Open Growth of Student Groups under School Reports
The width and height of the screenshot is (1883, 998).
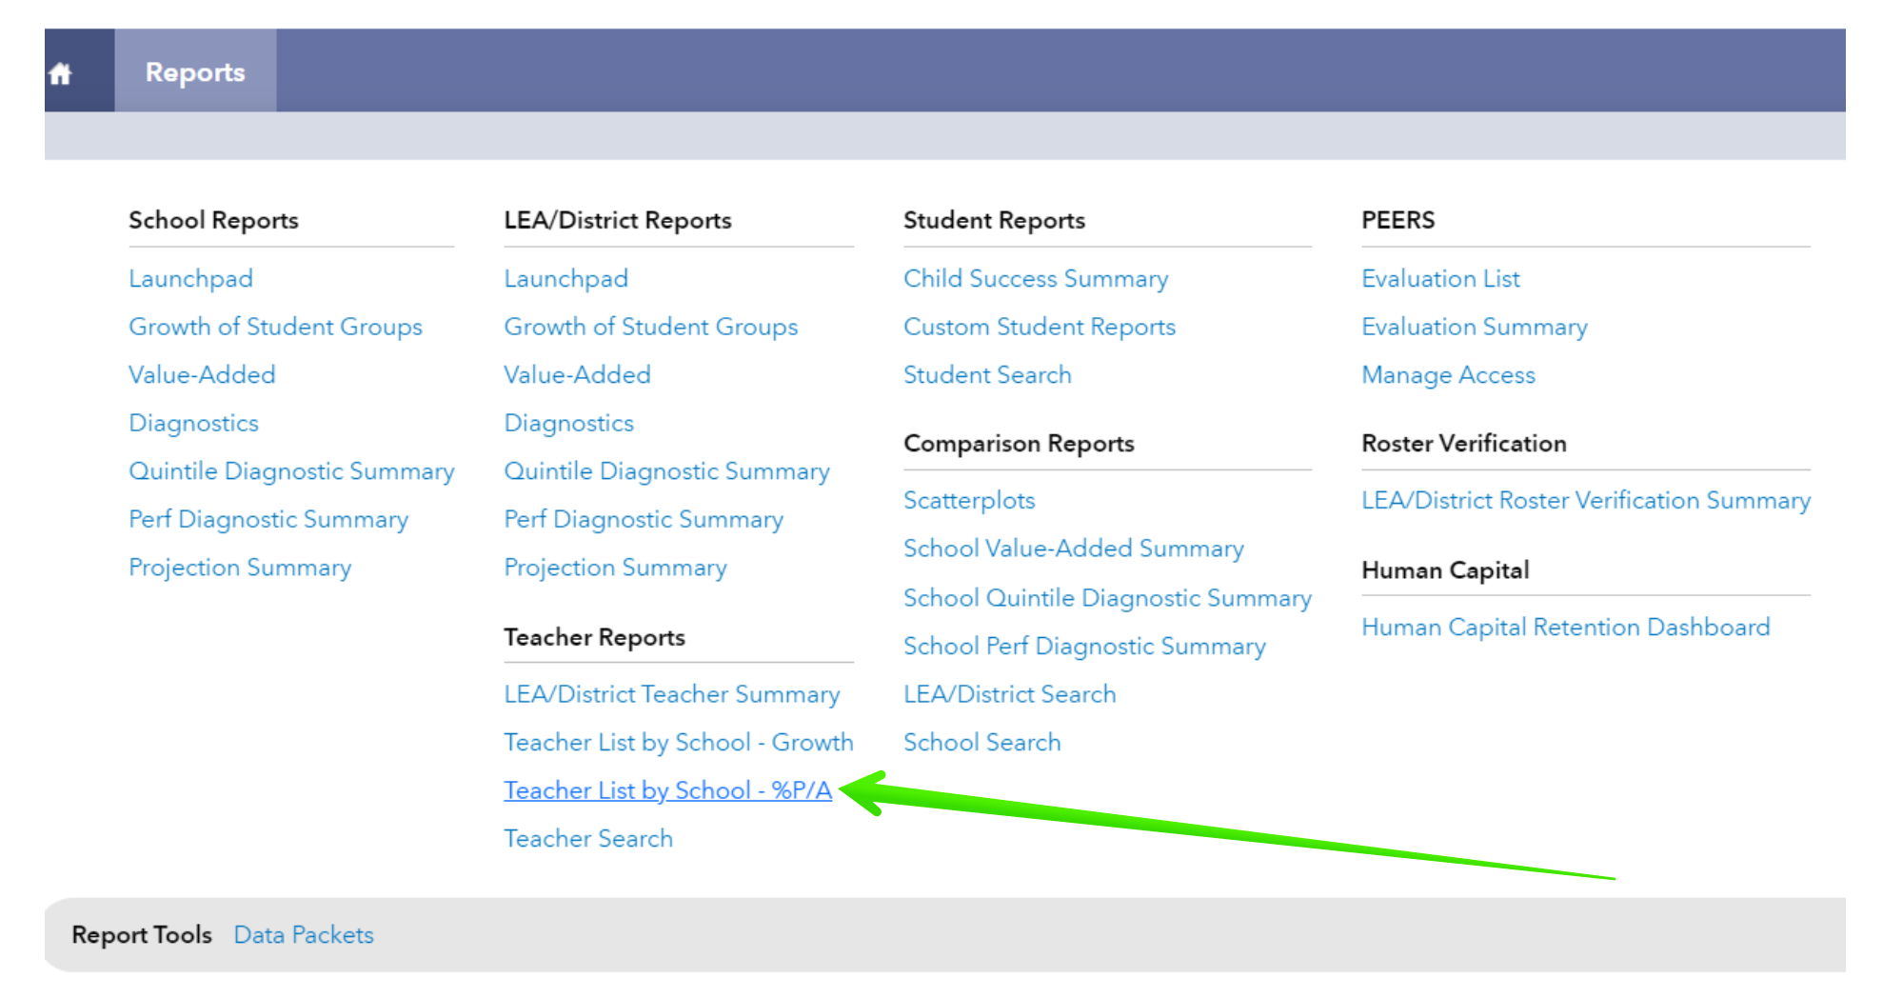click(x=275, y=327)
